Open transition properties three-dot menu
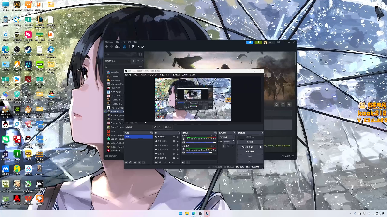Viewport: 387px width, 217px height. (x=233, y=146)
